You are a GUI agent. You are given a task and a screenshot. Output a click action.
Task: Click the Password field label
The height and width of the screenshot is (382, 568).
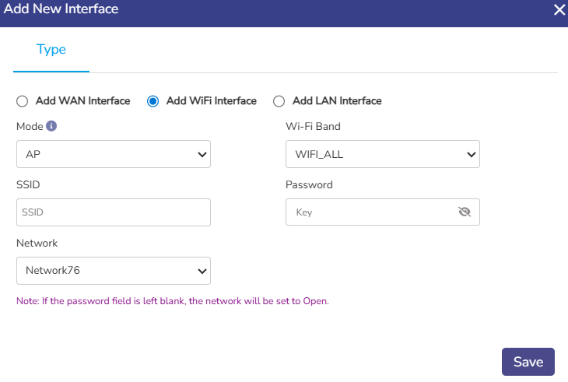click(309, 184)
